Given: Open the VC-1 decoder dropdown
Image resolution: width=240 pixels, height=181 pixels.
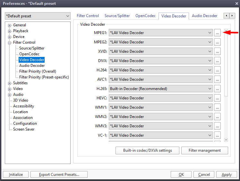Looking at the screenshot, I should 160,135.
